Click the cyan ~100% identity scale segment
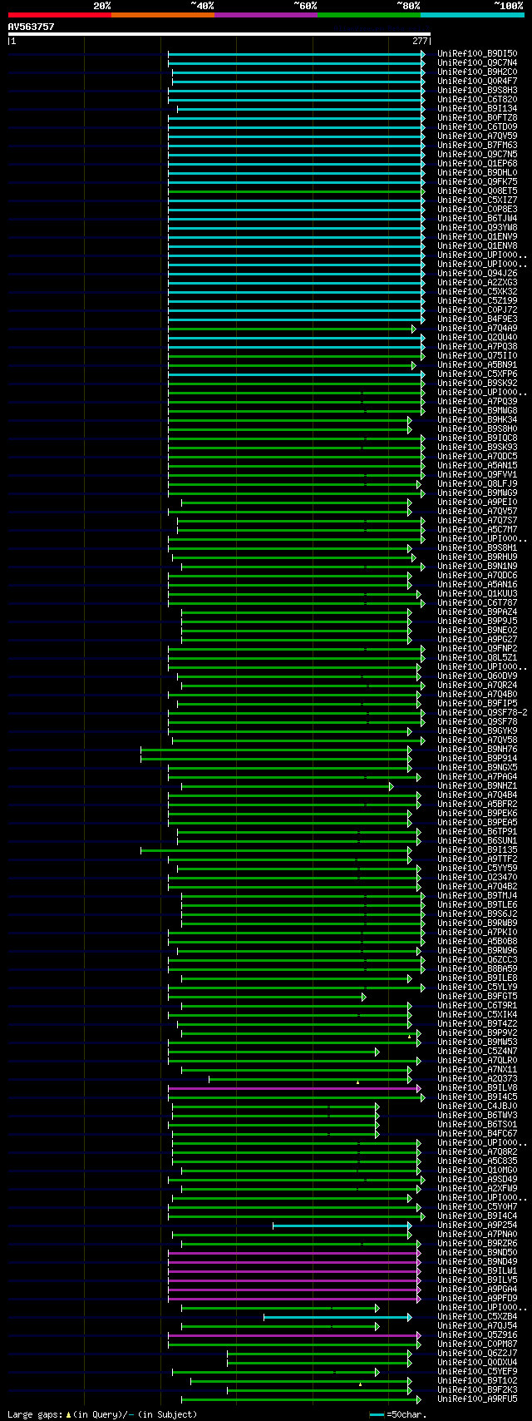Viewport: 532px width, 1421px height. [x=472, y=15]
